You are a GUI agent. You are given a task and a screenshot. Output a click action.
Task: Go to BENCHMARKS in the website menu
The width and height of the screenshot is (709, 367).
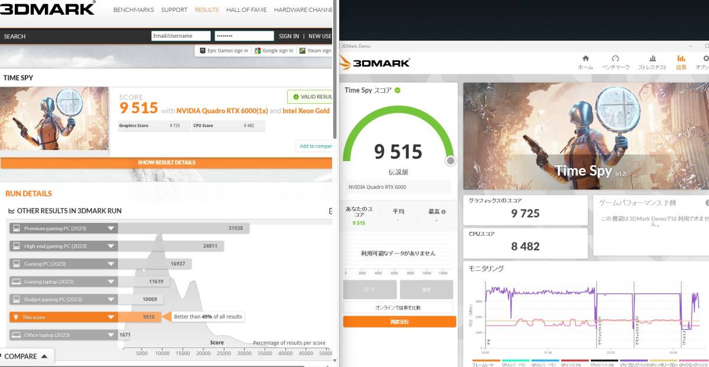134,10
